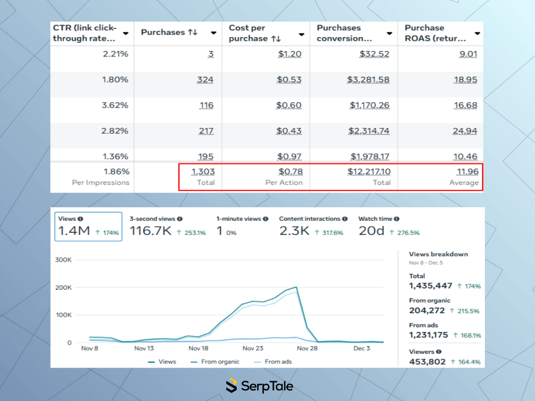Open the Purchase ROAS column dropdown arrow
Screen dimensions: 535x401
click(478, 33)
